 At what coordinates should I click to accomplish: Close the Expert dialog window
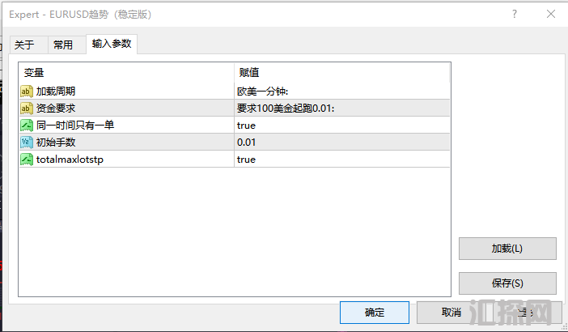(551, 14)
